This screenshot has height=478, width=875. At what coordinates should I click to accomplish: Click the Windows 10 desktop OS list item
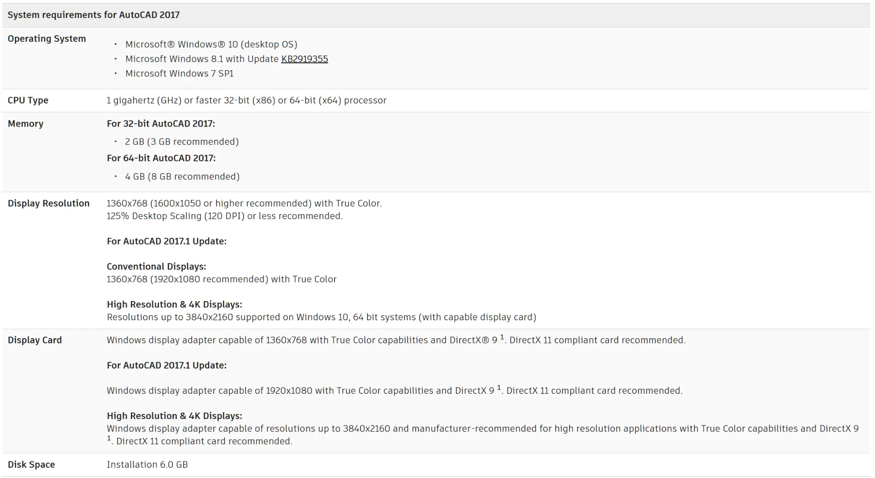[211, 44]
